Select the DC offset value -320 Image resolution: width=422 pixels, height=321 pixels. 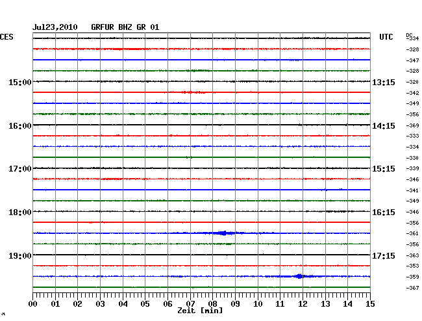click(x=412, y=82)
